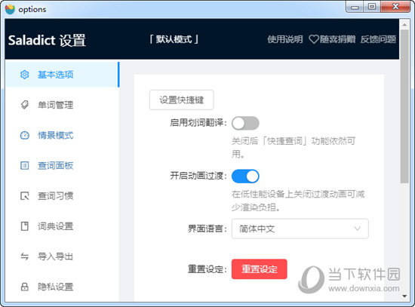
Task: Click the lock icon beside 隐私设置
Action: (x=25, y=287)
